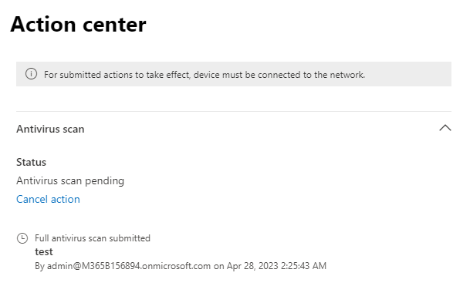470x293 pixels.
Task: Select the test comment text
Action: click(44, 251)
